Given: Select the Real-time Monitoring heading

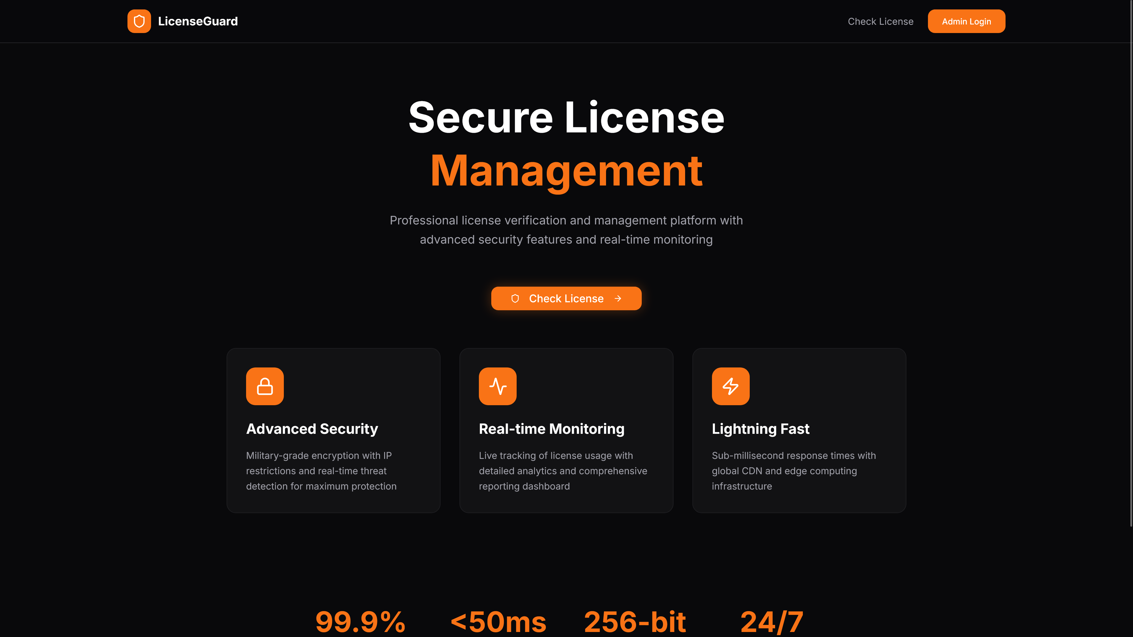Looking at the screenshot, I should click(x=551, y=429).
